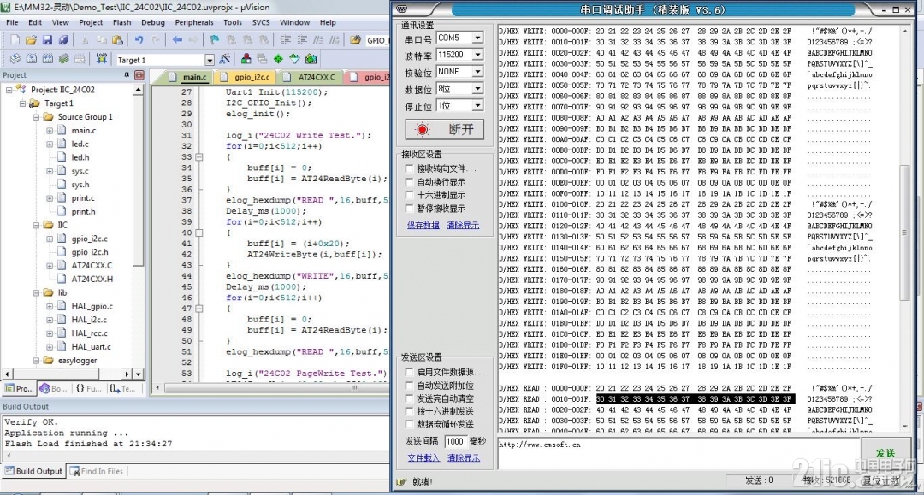Viewport: 924px width, 495px height.
Task: Click the Unindent selection icon
Action: [302, 40]
